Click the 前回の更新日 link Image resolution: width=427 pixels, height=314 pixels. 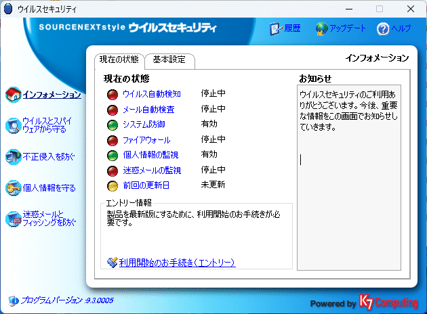coord(146,185)
